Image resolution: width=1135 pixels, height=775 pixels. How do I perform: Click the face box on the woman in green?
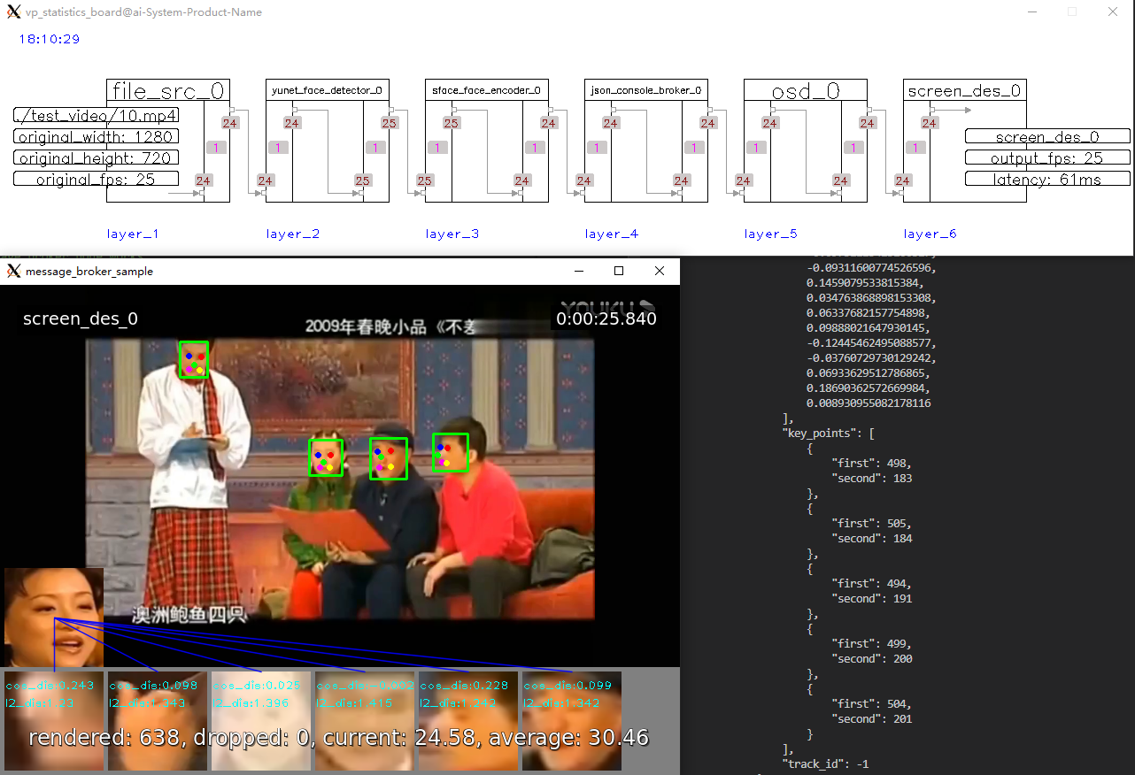coord(326,457)
